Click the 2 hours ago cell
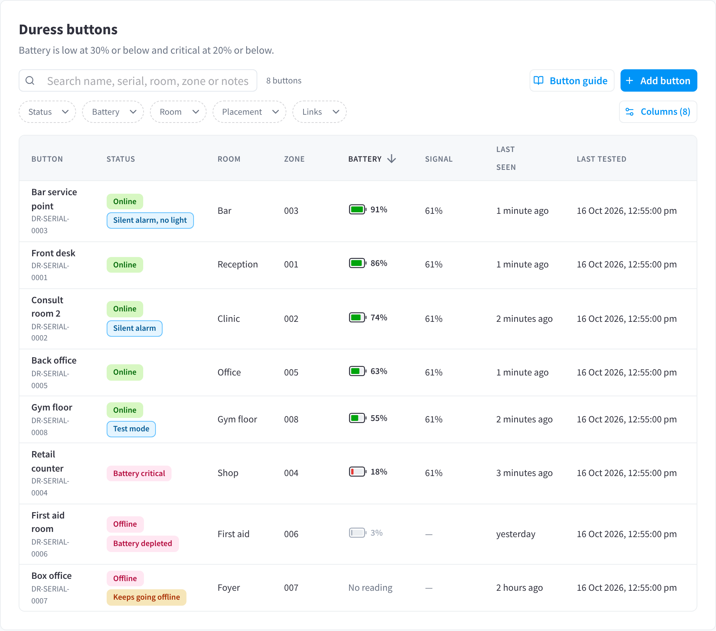This screenshot has height=631, width=716. click(x=519, y=588)
